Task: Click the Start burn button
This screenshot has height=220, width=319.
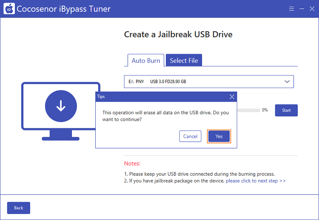Action: pos(286,110)
